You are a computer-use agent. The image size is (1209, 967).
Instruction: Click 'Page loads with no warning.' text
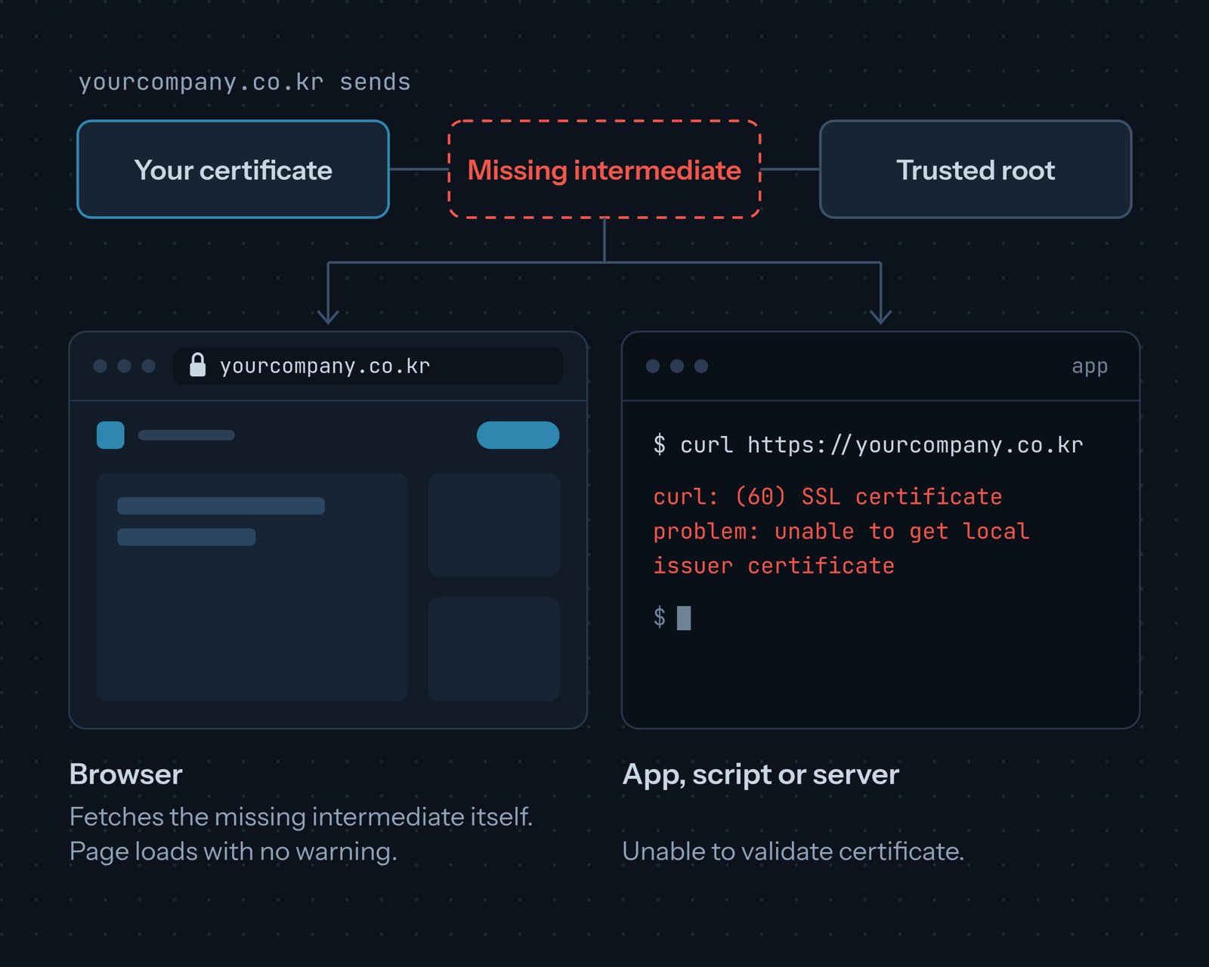pos(233,851)
